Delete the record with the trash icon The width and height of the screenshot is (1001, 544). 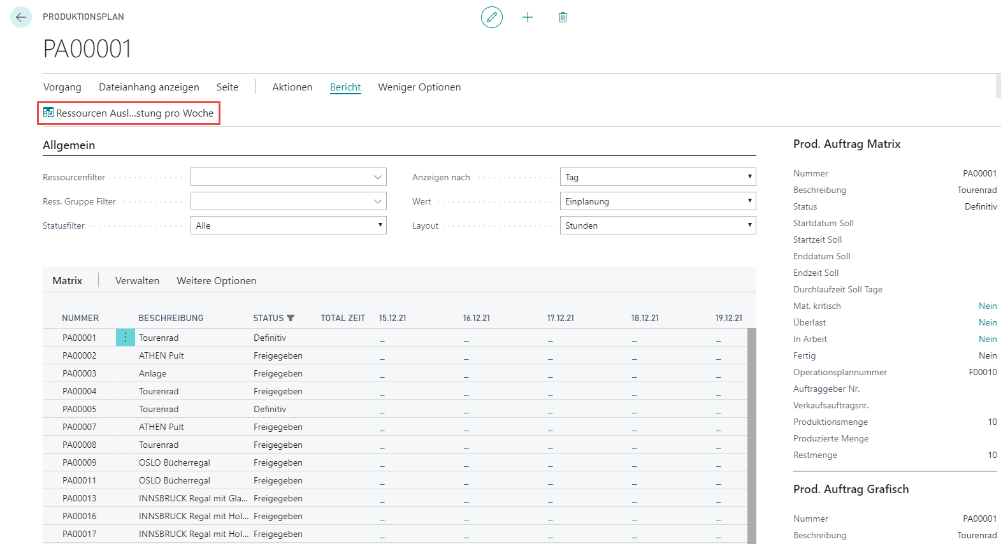[x=563, y=17]
